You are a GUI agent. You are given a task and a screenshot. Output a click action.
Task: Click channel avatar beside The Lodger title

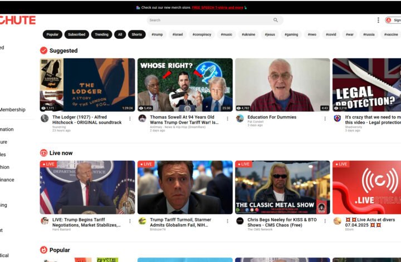[45, 118]
